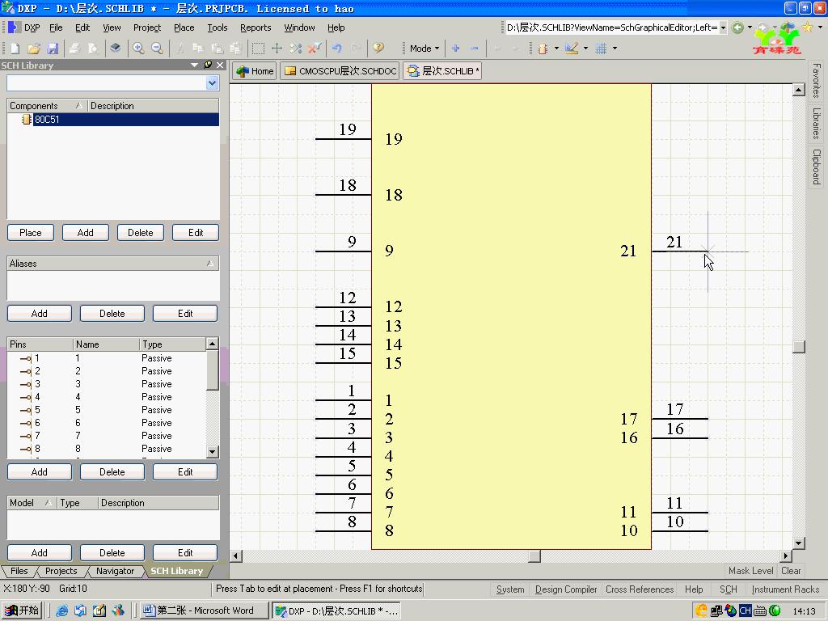This screenshot has width=828, height=621.
Task: Add a part with the blue plus icon
Action: [x=456, y=49]
